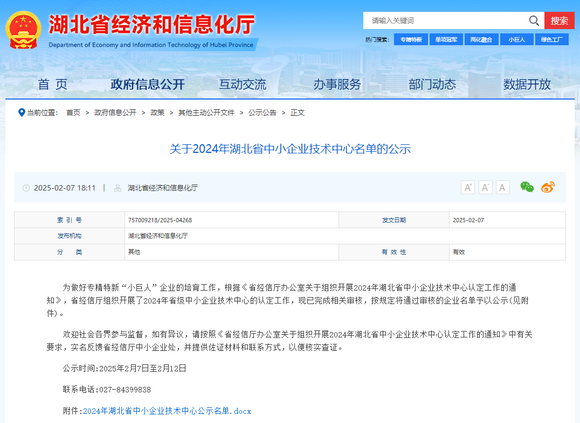580x423 pixels.
Task: Click the location pin icon in breadcrumb
Action: (22, 112)
